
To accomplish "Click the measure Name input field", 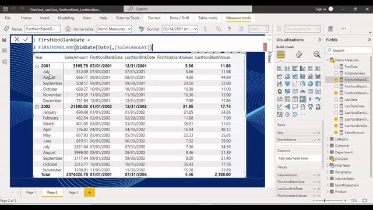I will pyautogui.click(x=43, y=29).
